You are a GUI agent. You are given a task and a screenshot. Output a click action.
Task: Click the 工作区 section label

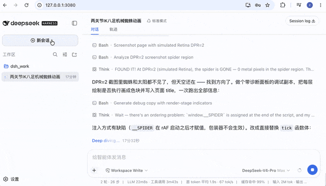(x=9, y=54)
